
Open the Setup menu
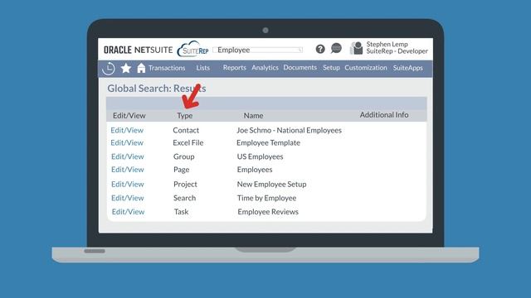coord(331,68)
